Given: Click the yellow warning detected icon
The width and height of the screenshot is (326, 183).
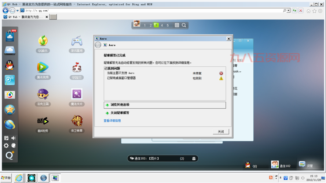Looking at the screenshot, I should (221, 78).
